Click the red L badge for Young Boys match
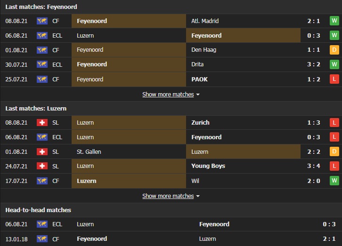 coord(334,166)
